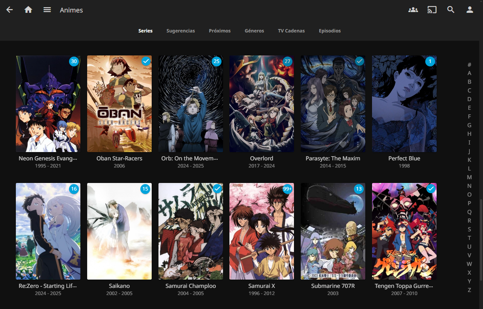The height and width of the screenshot is (309, 483).
Task: Open the Parasyte: The Maxim poster
Action: [x=333, y=104]
